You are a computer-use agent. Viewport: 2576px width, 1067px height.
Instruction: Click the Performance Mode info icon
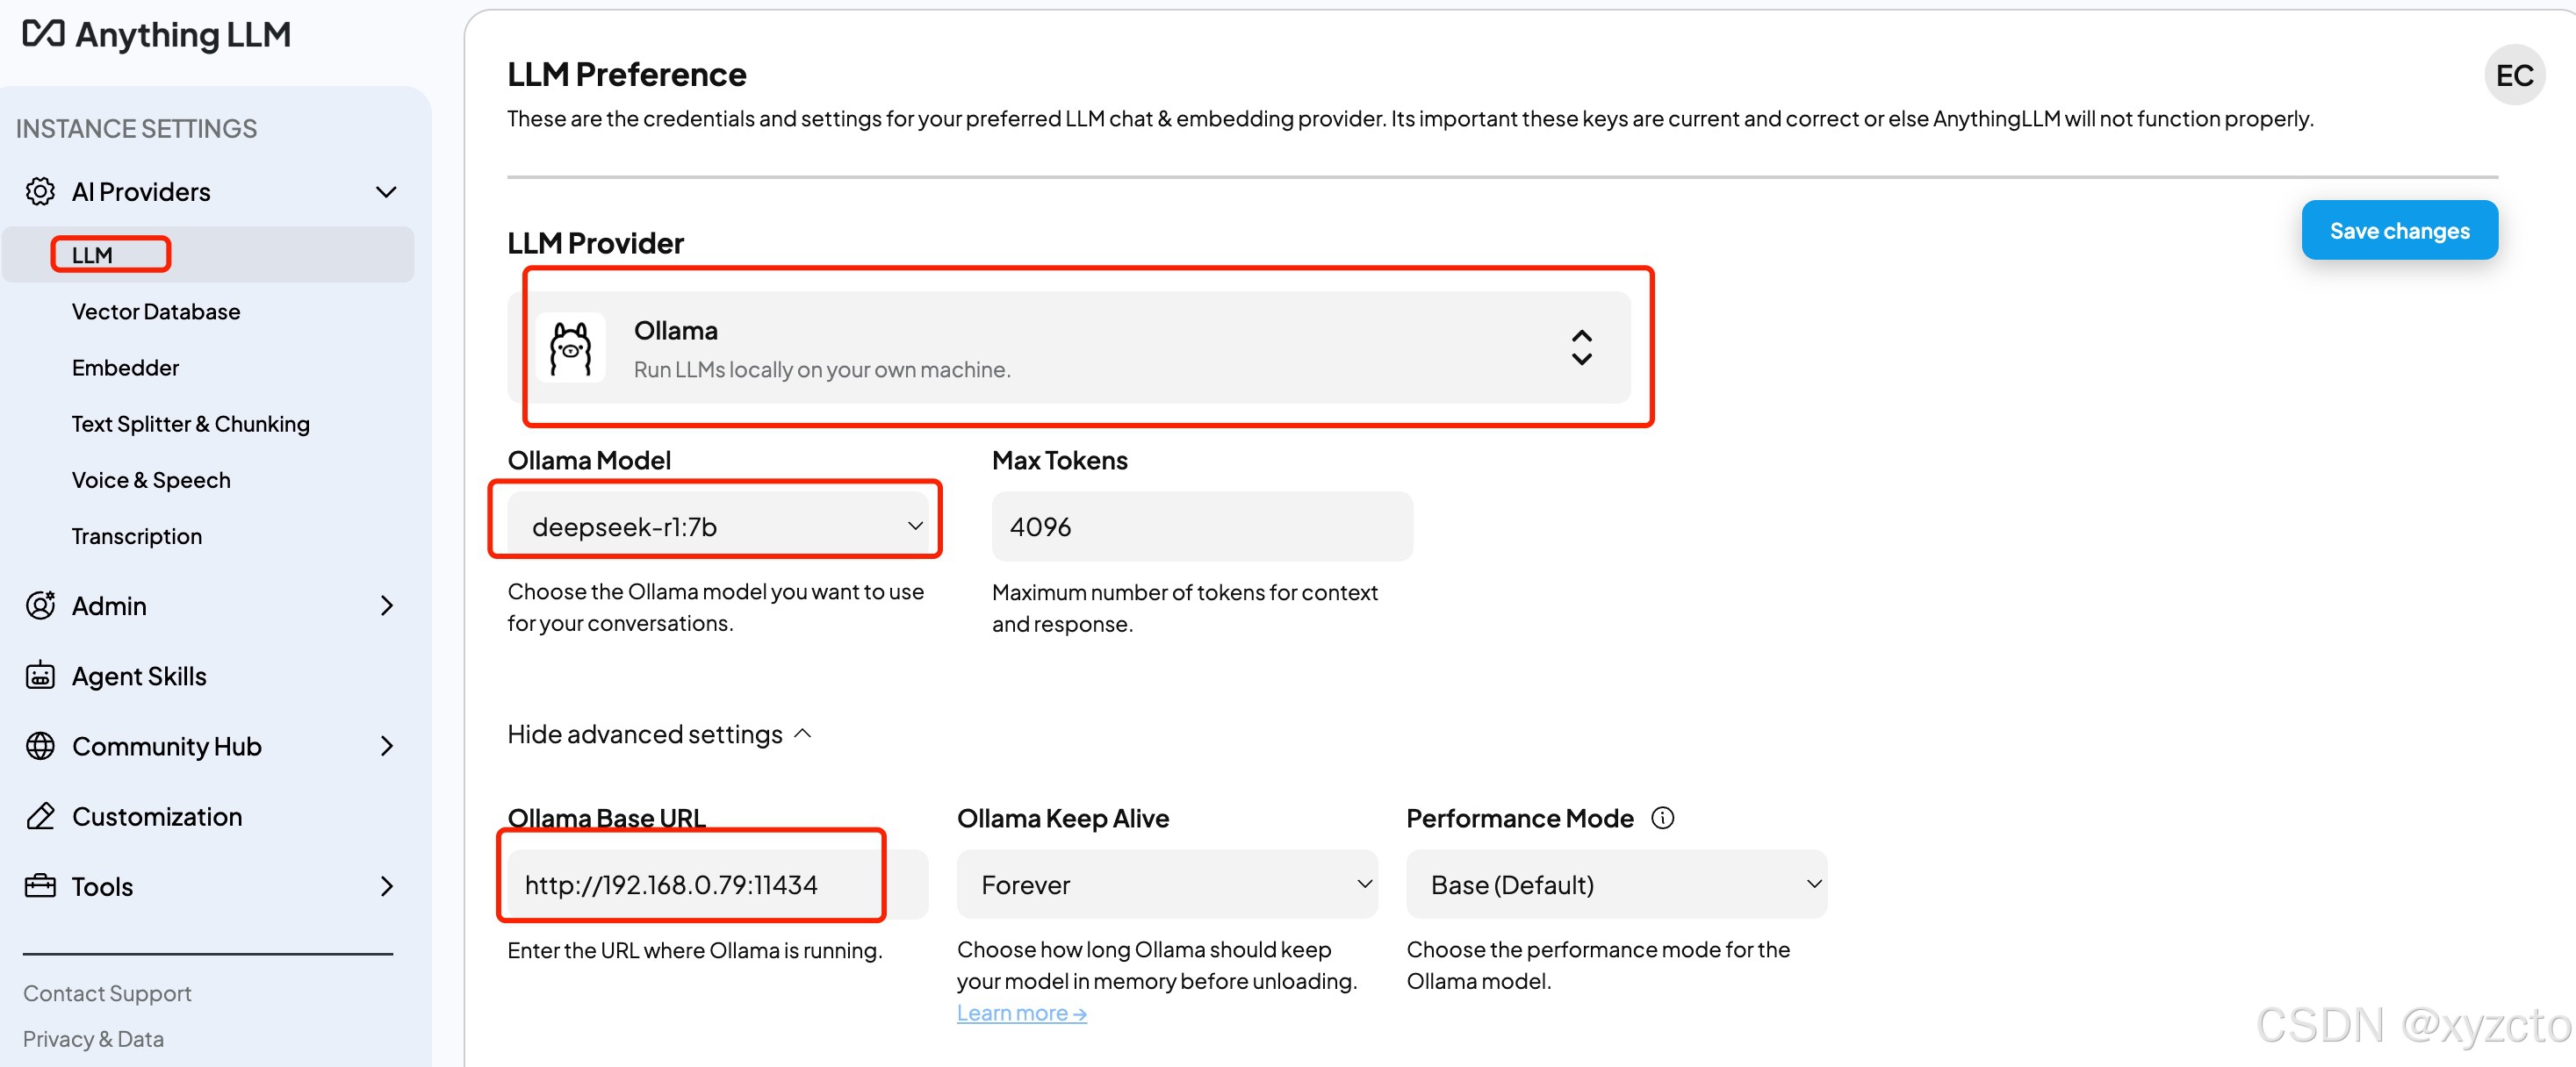[1662, 818]
